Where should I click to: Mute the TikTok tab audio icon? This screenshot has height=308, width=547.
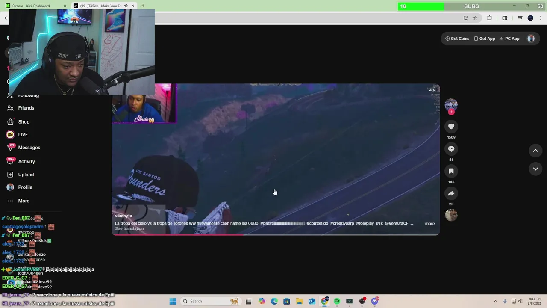126,6
